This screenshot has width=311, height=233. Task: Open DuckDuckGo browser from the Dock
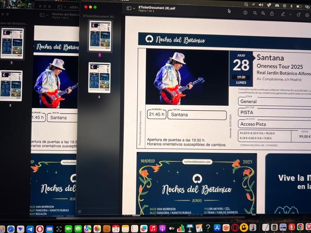(292, 227)
